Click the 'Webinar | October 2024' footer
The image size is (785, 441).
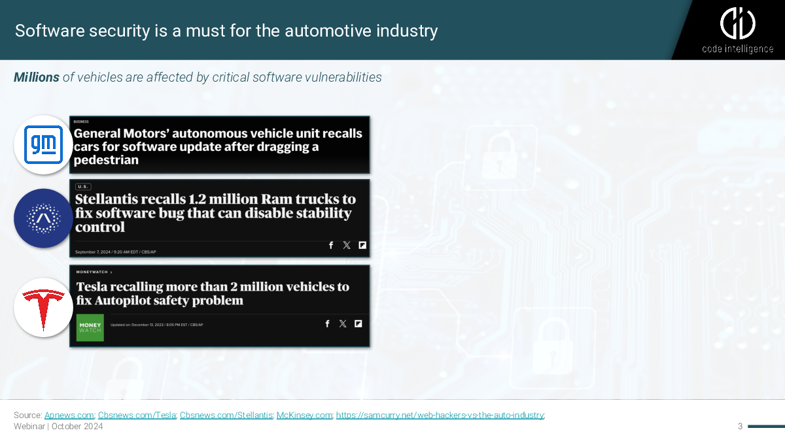click(x=58, y=427)
